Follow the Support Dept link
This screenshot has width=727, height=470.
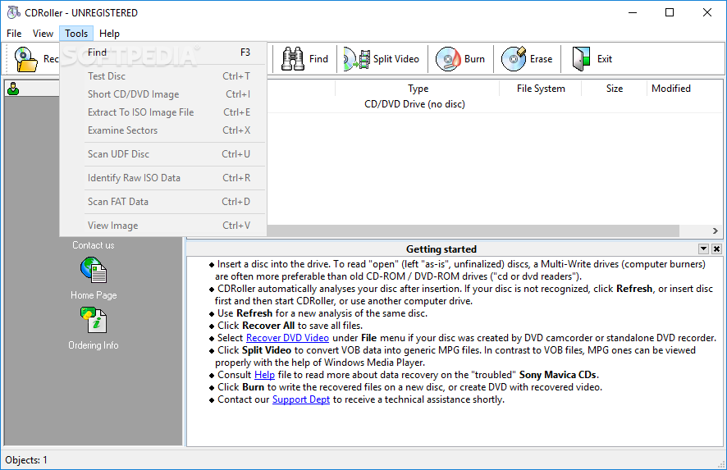coord(301,399)
